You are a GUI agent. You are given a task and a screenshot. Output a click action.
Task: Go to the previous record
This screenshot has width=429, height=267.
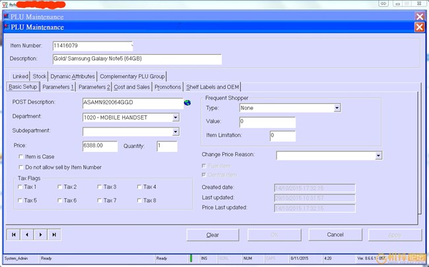click(26, 235)
